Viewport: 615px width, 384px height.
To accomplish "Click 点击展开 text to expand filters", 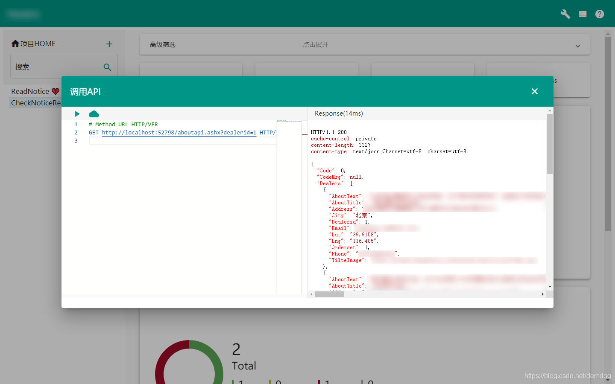I will coord(316,44).
